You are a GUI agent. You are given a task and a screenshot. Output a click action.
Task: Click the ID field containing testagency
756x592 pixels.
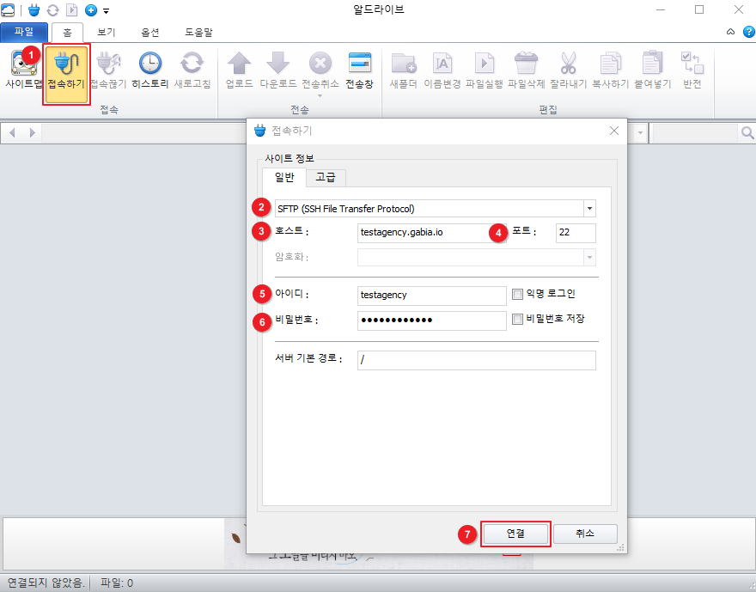pyautogui.click(x=431, y=296)
